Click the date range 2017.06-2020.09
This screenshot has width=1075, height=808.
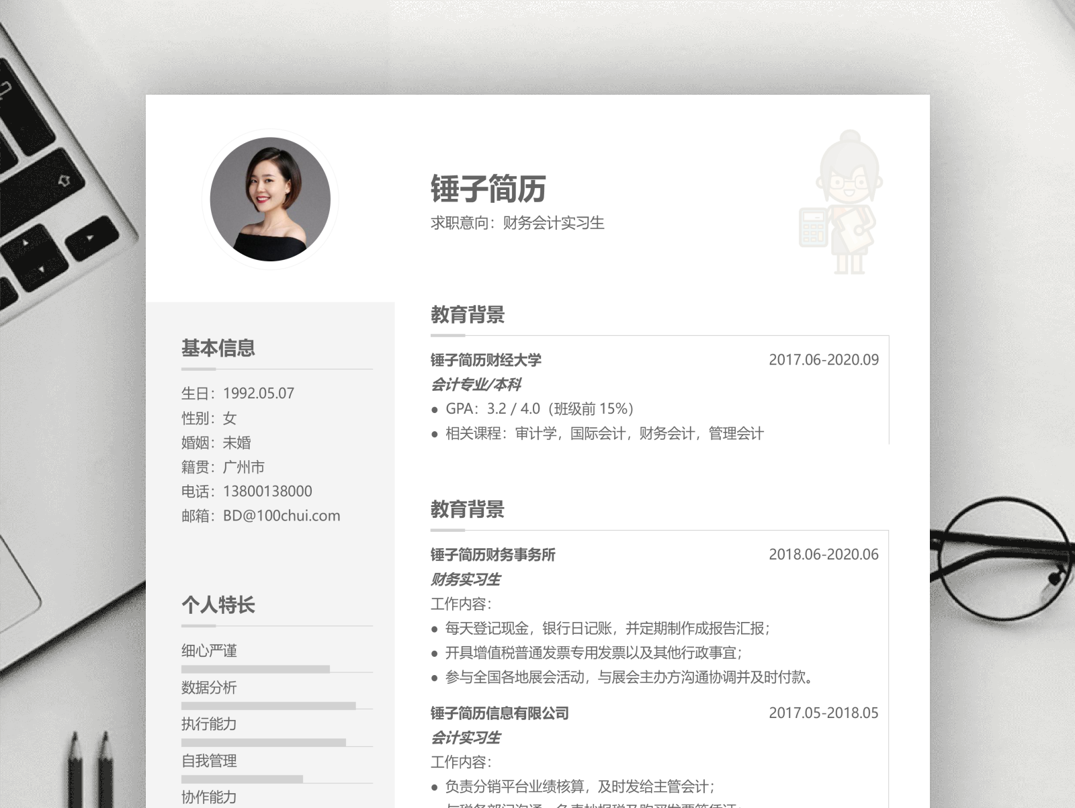point(824,360)
